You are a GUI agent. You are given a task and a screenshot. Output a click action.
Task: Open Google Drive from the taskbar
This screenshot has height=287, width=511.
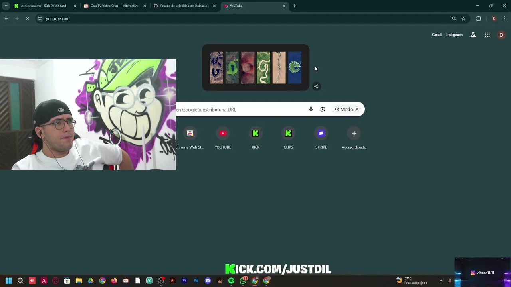(x=91, y=281)
